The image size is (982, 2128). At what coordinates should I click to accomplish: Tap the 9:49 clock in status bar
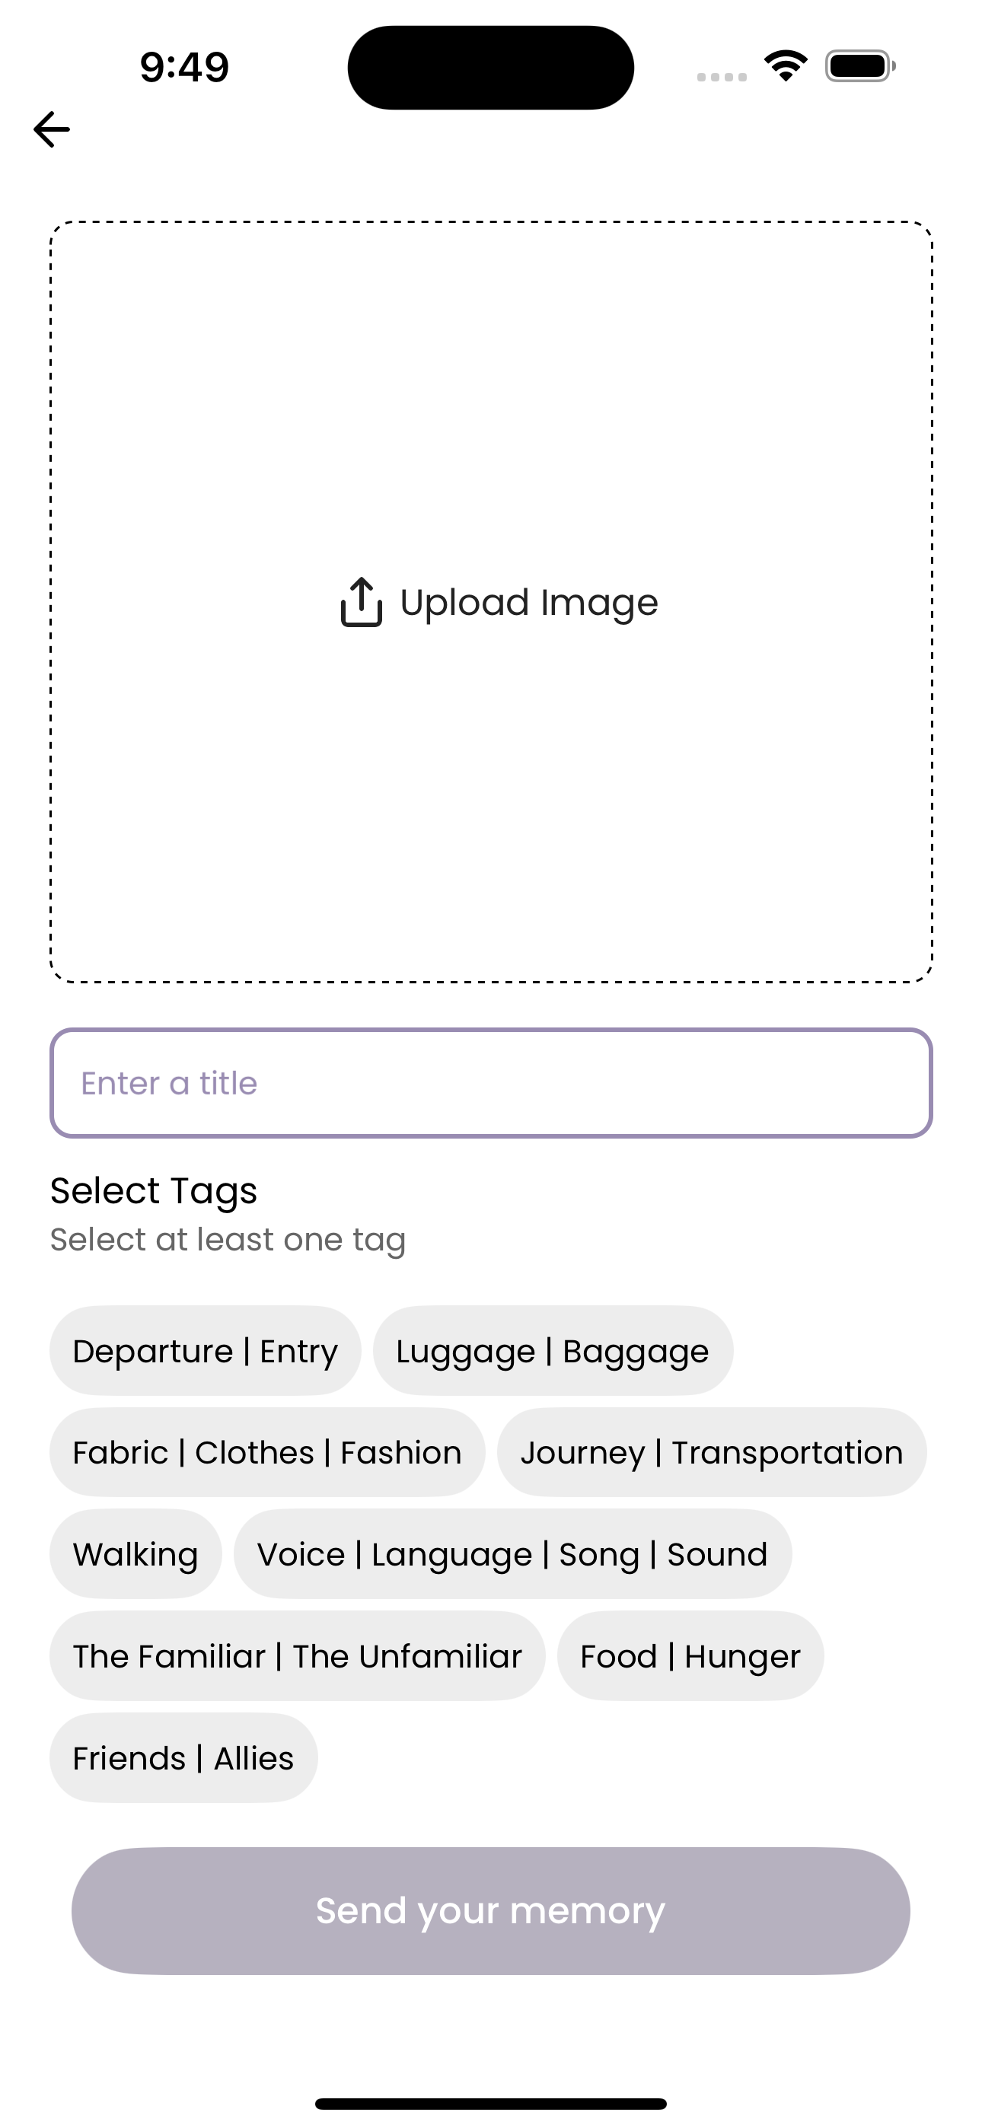184,67
